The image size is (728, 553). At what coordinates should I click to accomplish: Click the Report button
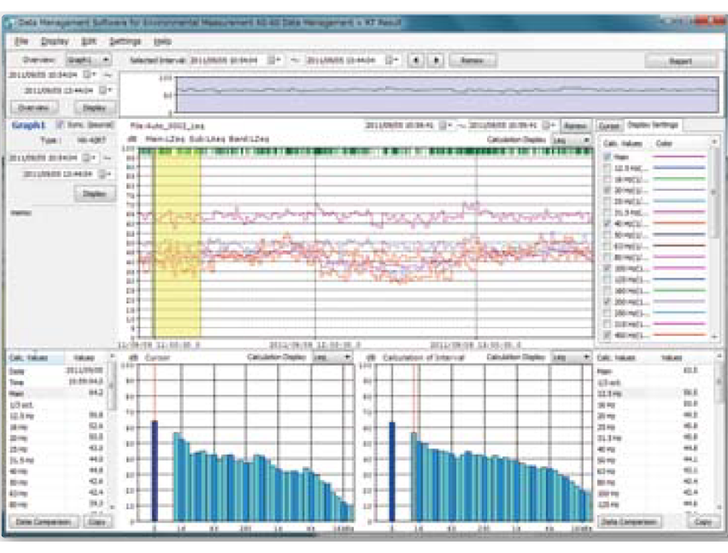680,61
